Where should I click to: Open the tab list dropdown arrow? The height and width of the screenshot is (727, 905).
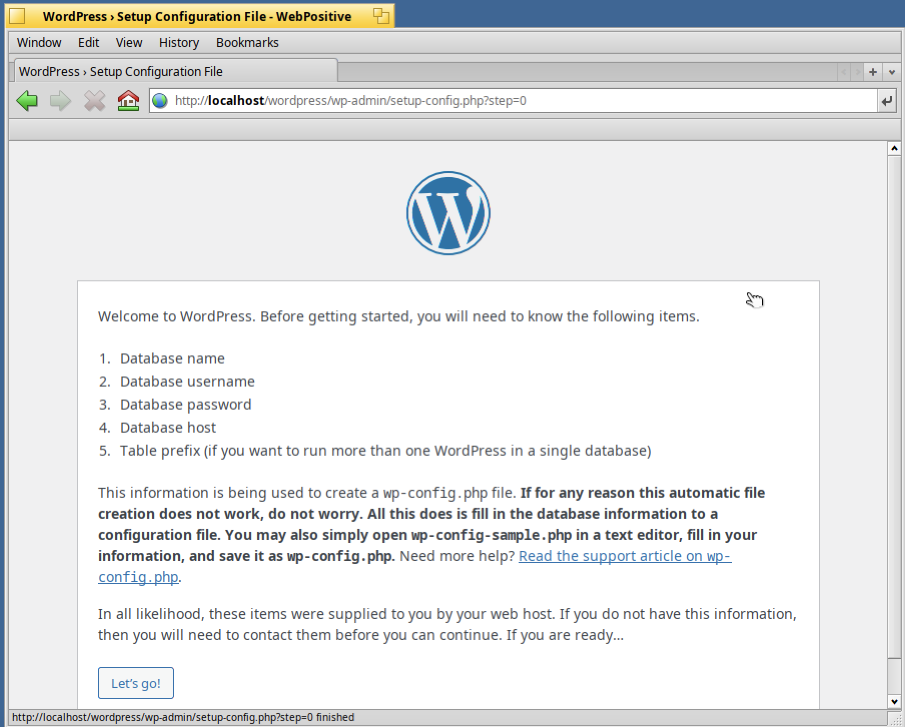pos(891,72)
